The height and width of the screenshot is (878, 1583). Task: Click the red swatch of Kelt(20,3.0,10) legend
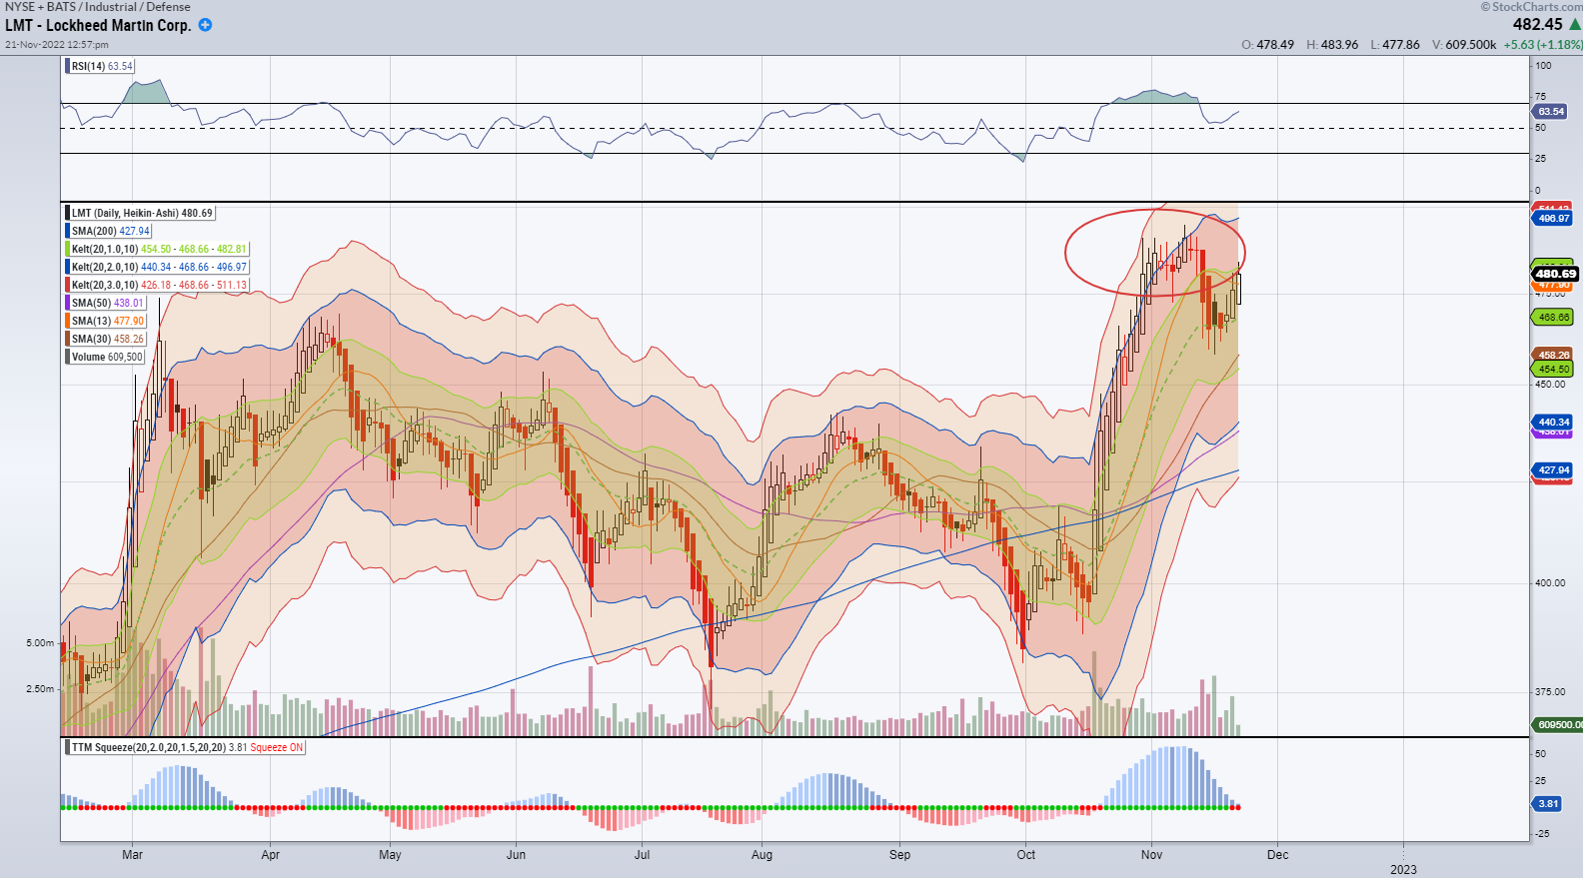pyautogui.click(x=68, y=285)
